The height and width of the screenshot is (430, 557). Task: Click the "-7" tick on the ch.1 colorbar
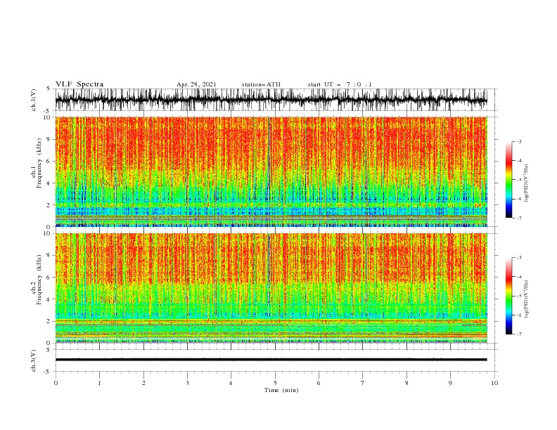(518, 218)
